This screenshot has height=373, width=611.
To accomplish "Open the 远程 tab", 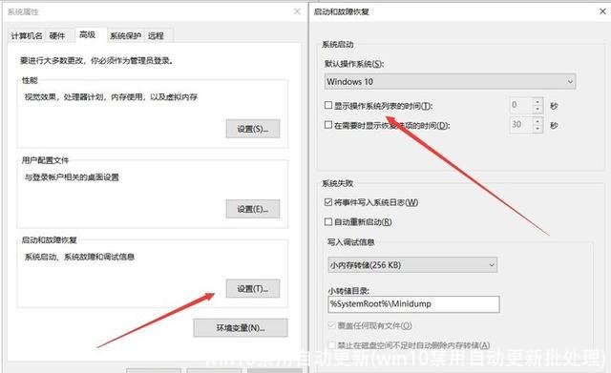I will pyautogui.click(x=156, y=36).
